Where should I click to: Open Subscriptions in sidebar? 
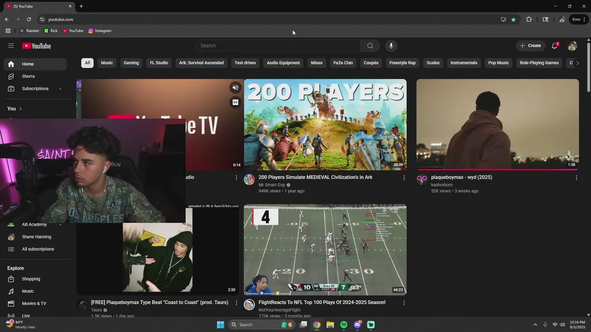click(x=35, y=89)
